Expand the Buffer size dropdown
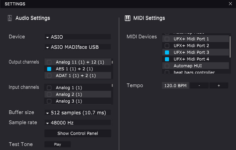This screenshot has width=236, height=150. click(x=77, y=113)
